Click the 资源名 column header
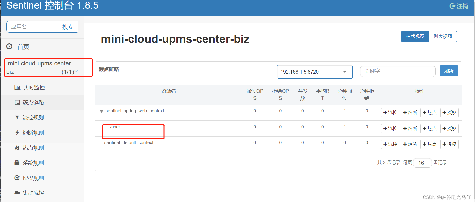Viewport: 475px width, 202px height. point(169,91)
